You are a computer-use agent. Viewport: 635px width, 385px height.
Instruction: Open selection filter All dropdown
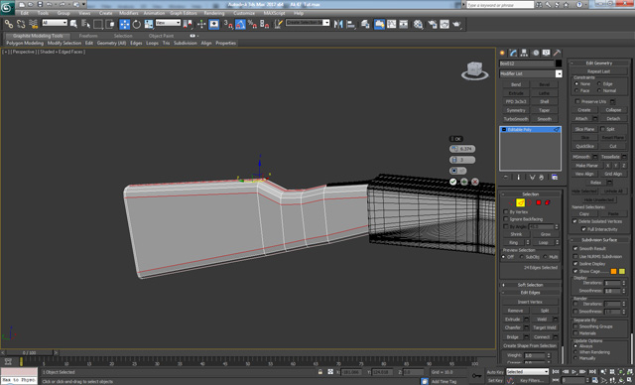point(55,23)
